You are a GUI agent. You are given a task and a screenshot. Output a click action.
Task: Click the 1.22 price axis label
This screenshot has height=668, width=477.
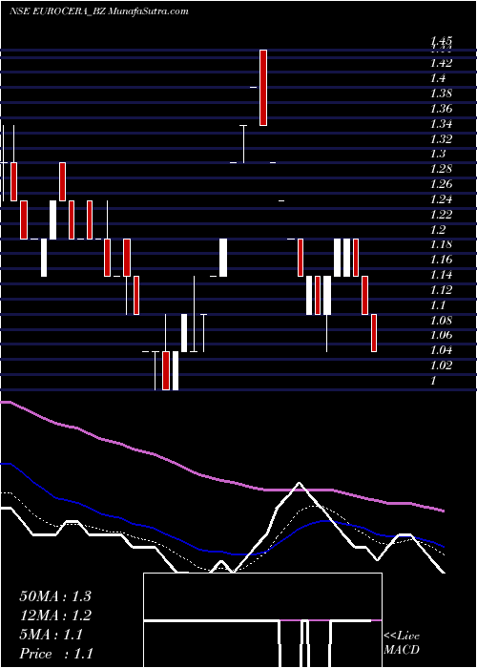coord(441,215)
